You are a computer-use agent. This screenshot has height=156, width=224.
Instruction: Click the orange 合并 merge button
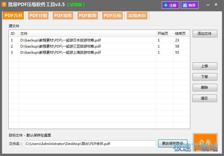click(205, 142)
